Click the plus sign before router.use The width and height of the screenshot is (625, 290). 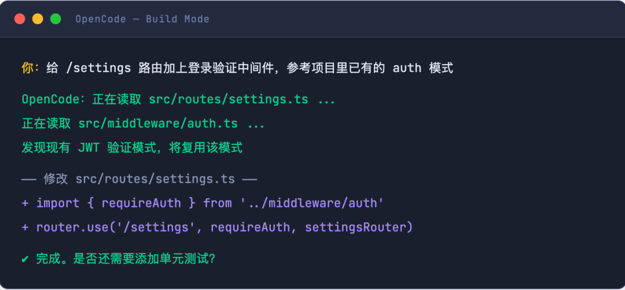pos(25,228)
